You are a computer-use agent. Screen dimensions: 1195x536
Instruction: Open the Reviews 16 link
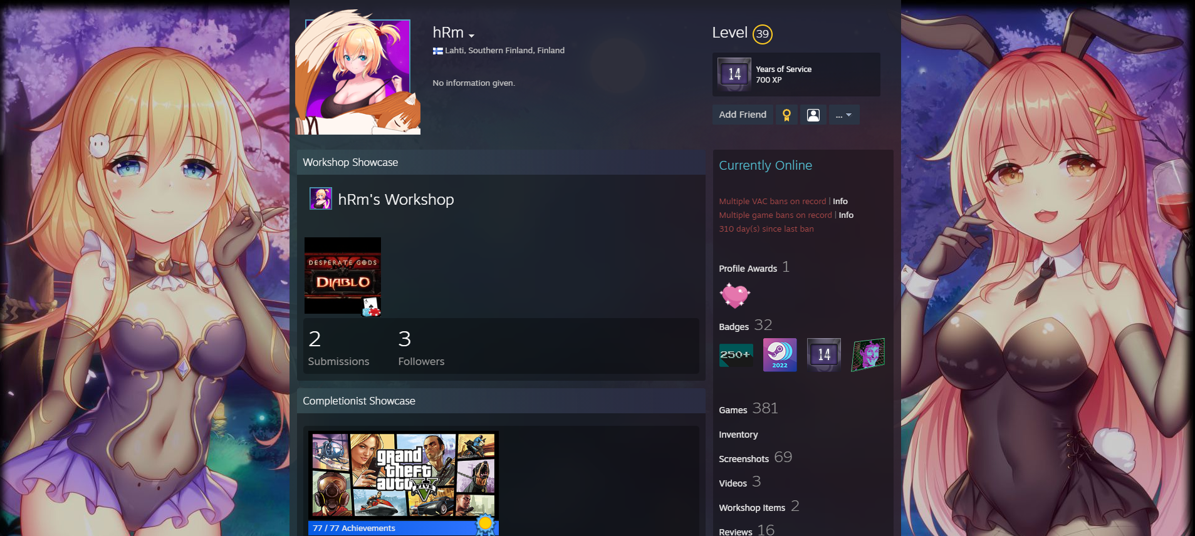point(746,530)
